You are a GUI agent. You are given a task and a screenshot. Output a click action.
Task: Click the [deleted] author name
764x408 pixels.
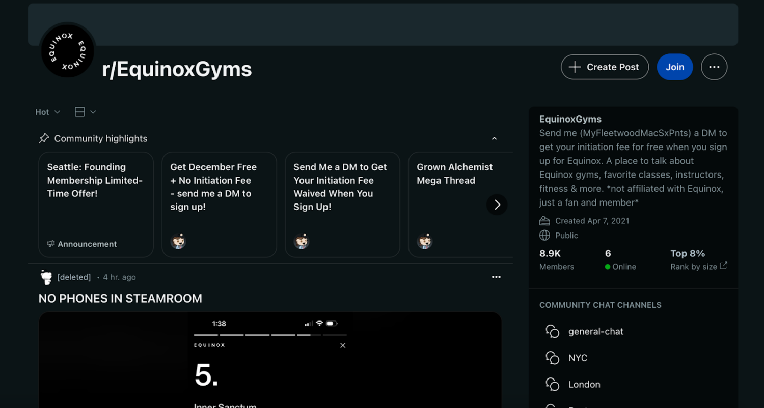(74, 277)
